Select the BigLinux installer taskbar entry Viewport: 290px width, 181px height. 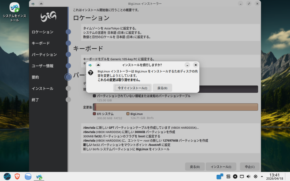[x=39, y=176]
